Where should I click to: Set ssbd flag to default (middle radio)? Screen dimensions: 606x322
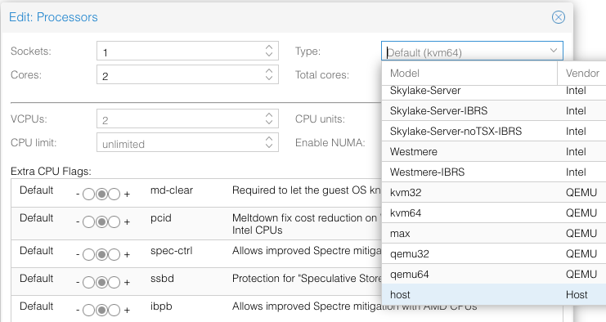(x=101, y=283)
